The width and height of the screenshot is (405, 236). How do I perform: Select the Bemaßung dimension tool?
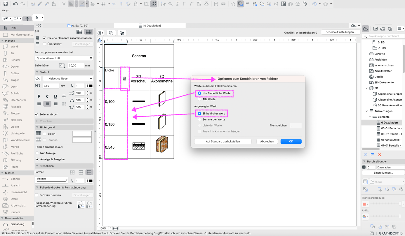coord(17,224)
